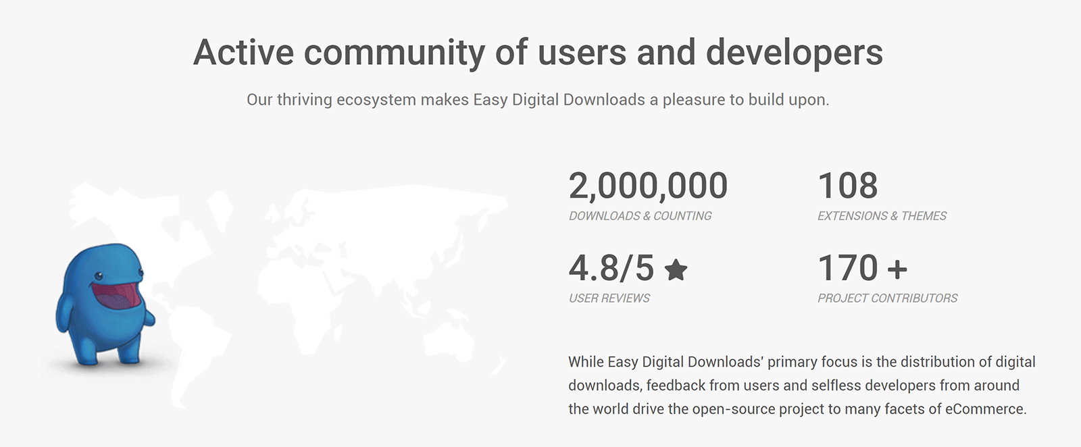The width and height of the screenshot is (1081, 447).
Task: Click the paragraph starting 'While Easy Digital Downloads'
Action: (x=802, y=386)
